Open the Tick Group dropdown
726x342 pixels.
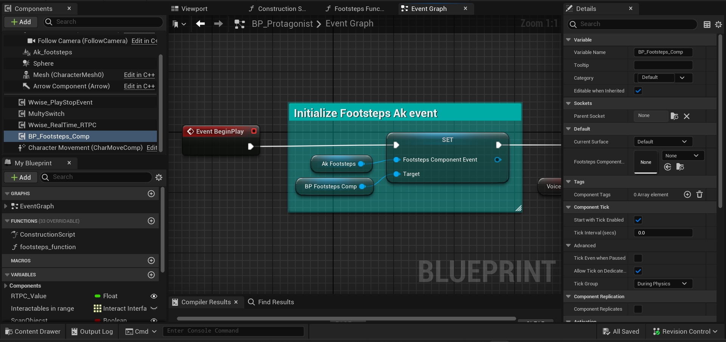point(663,284)
